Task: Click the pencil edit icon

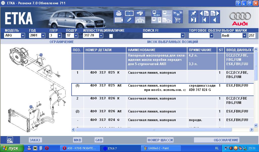Action: 129,20
